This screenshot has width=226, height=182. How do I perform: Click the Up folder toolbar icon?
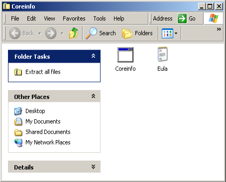(74, 33)
